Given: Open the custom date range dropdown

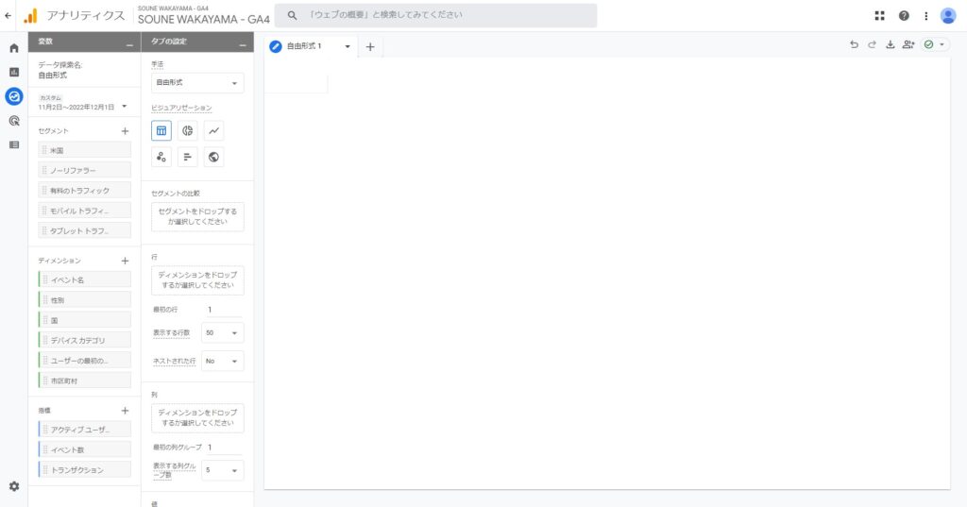Looking at the screenshot, I should point(83,102).
